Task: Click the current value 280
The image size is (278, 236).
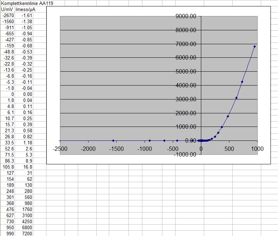Action: pos(24,191)
